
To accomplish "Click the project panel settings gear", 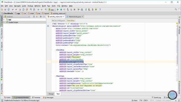I will (41, 17).
